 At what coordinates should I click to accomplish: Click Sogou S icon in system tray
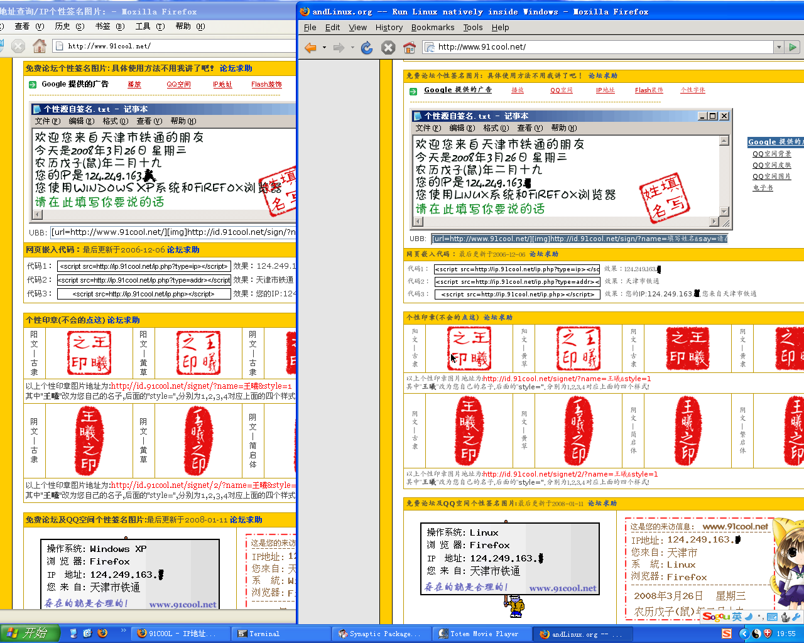[x=727, y=634]
